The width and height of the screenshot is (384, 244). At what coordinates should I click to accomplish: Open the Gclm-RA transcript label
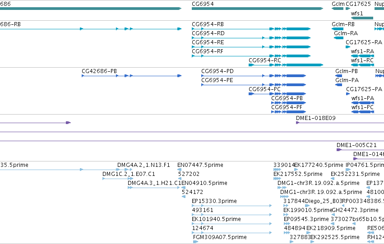pyautogui.click(x=346, y=33)
